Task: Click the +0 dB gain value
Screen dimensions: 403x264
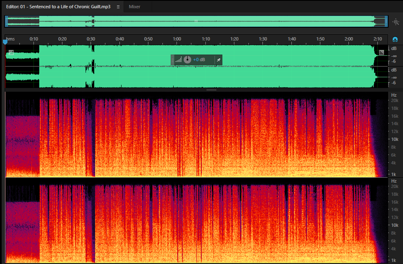Action: (199, 59)
